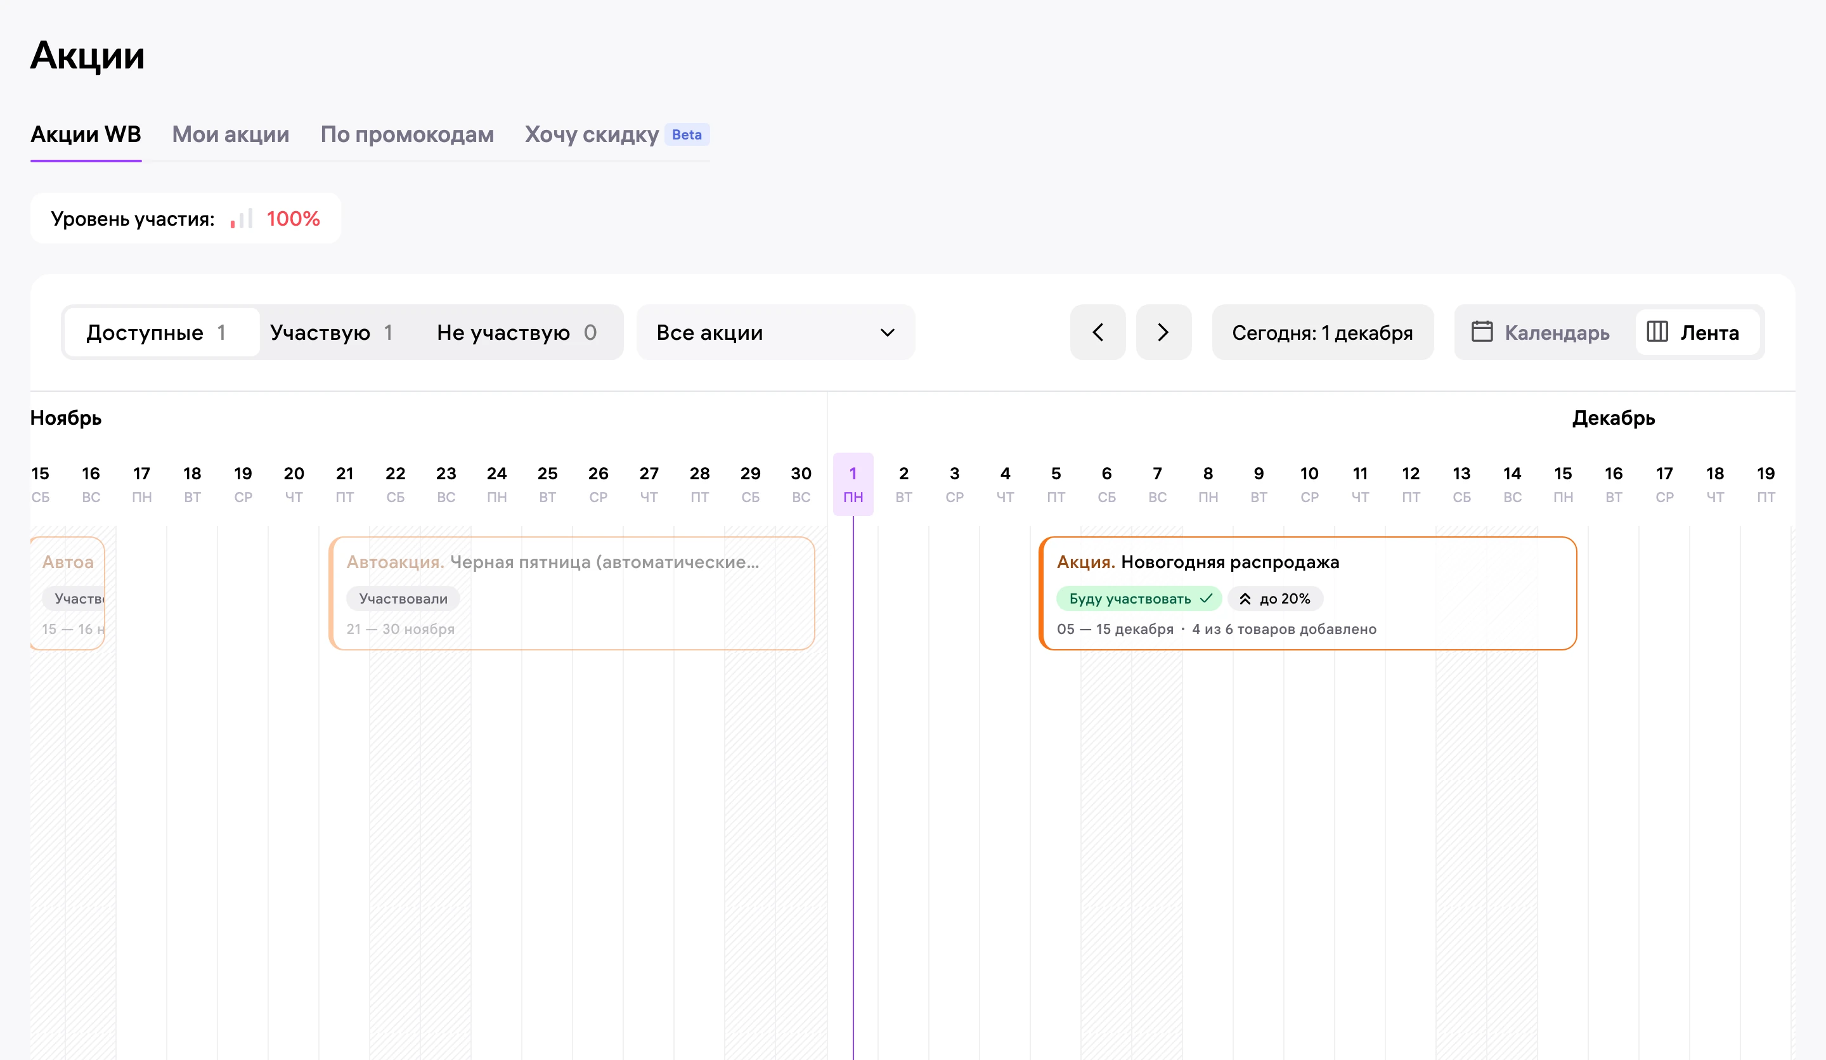Open the Мои акции tab
1826x1060 pixels.
(230, 135)
